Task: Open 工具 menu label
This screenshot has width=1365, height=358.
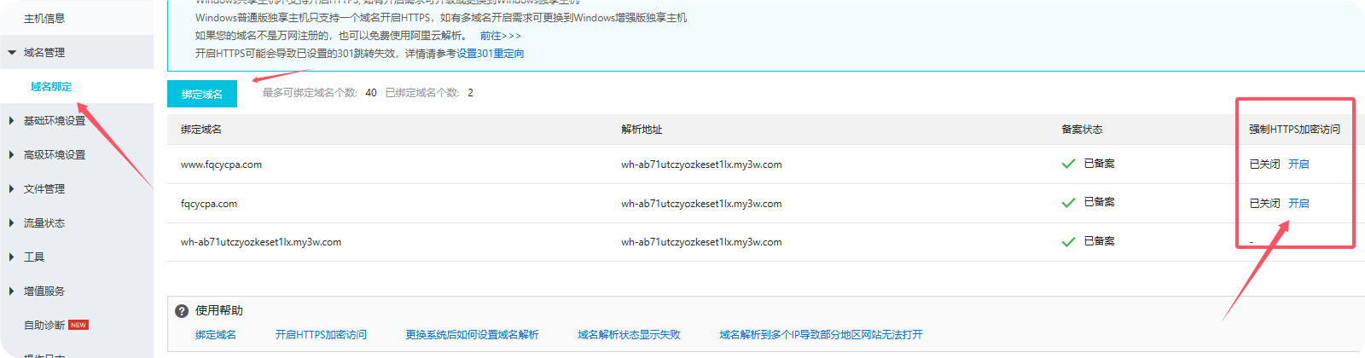Action: pos(34,257)
